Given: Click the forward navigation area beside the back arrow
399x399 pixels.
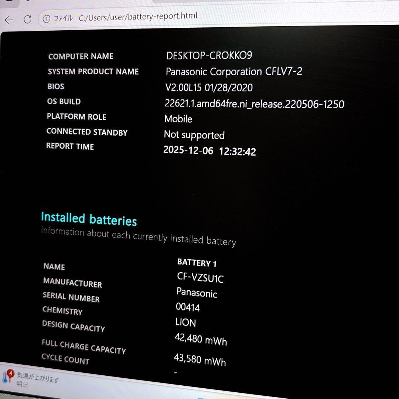Looking at the screenshot, I should [x=18, y=20].
